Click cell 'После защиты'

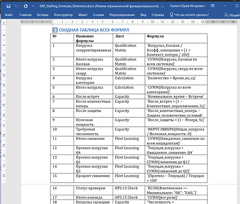(x=93, y=113)
